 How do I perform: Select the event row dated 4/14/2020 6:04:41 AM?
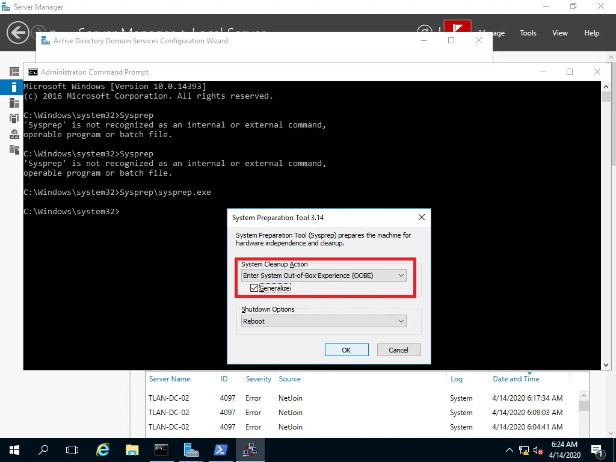[x=363, y=427]
